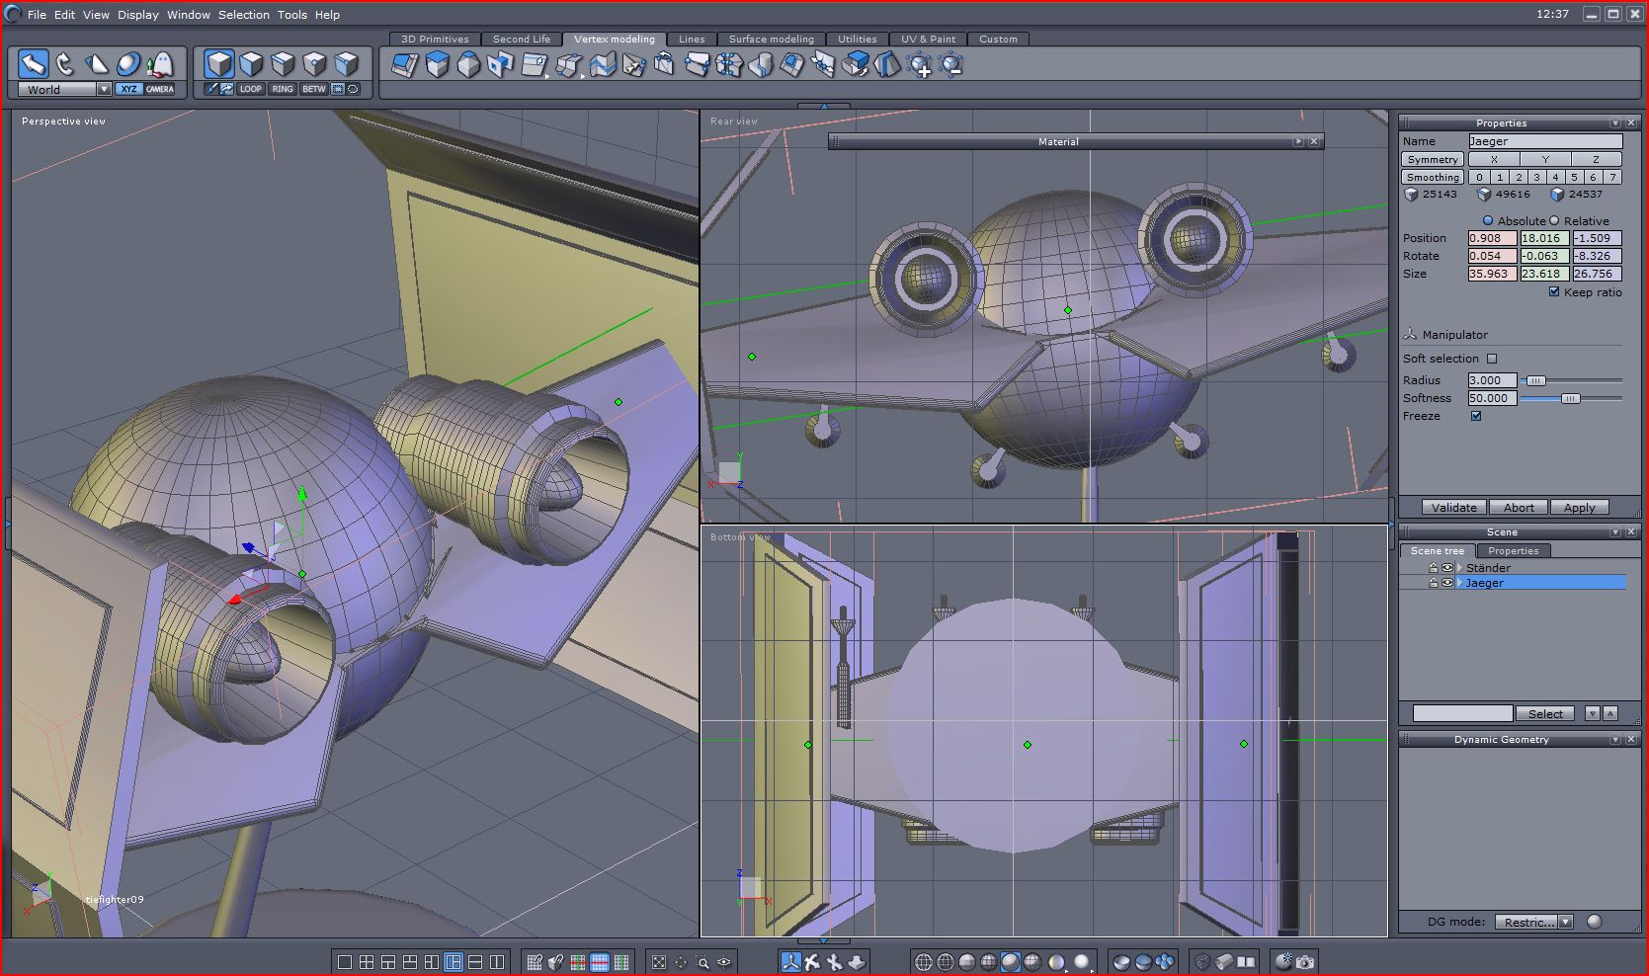
Task: Click the Softness slider handle
Action: tap(1570, 398)
